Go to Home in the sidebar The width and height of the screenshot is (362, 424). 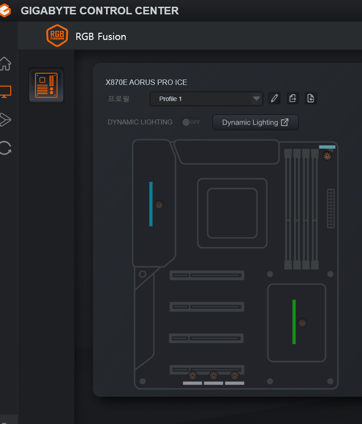coord(5,64)
